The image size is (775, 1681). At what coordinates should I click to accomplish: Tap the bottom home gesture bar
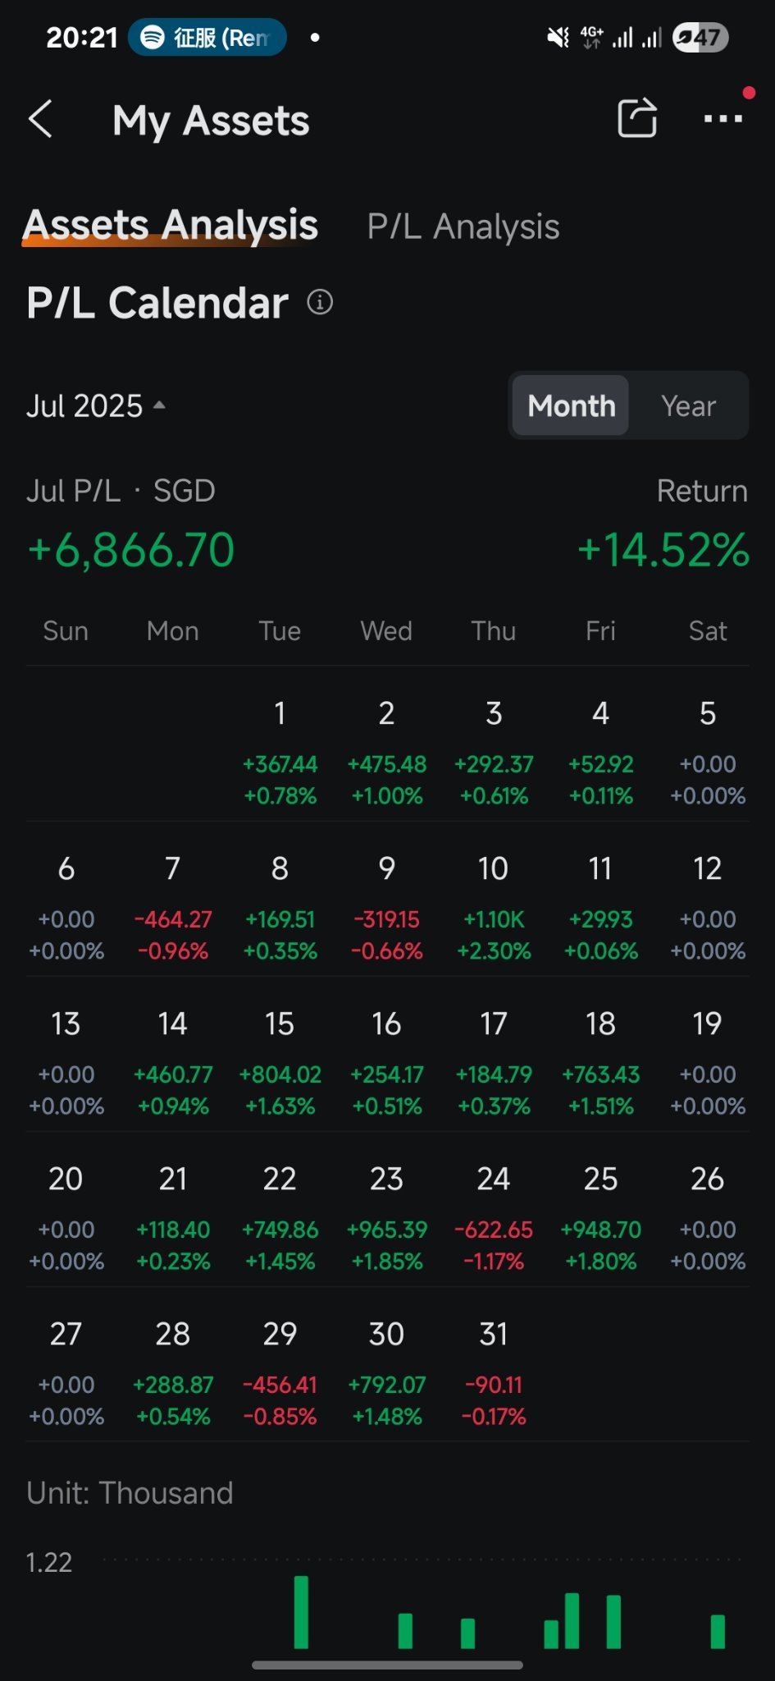(x=387, y=1665)
